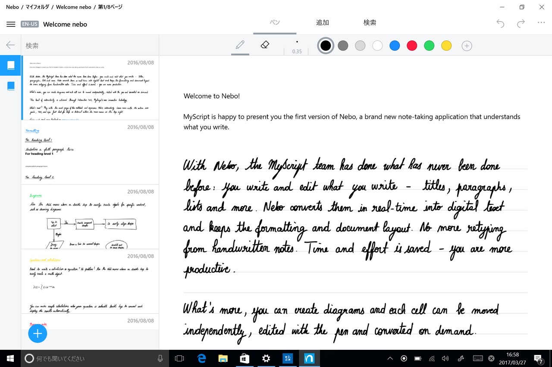
Task: Open the 0.35 stroke thickness selector
Action: [x=296, y=46]
